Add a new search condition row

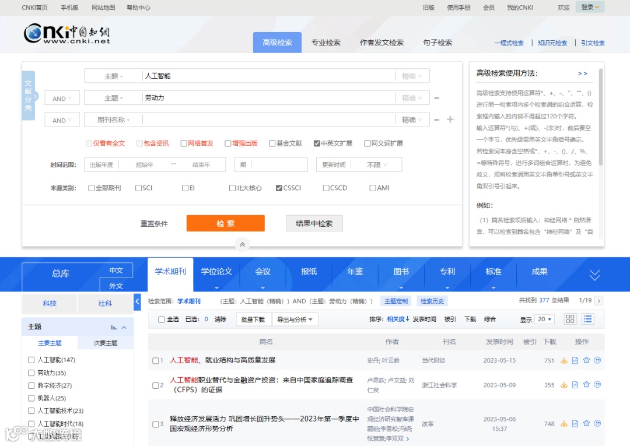450,120
